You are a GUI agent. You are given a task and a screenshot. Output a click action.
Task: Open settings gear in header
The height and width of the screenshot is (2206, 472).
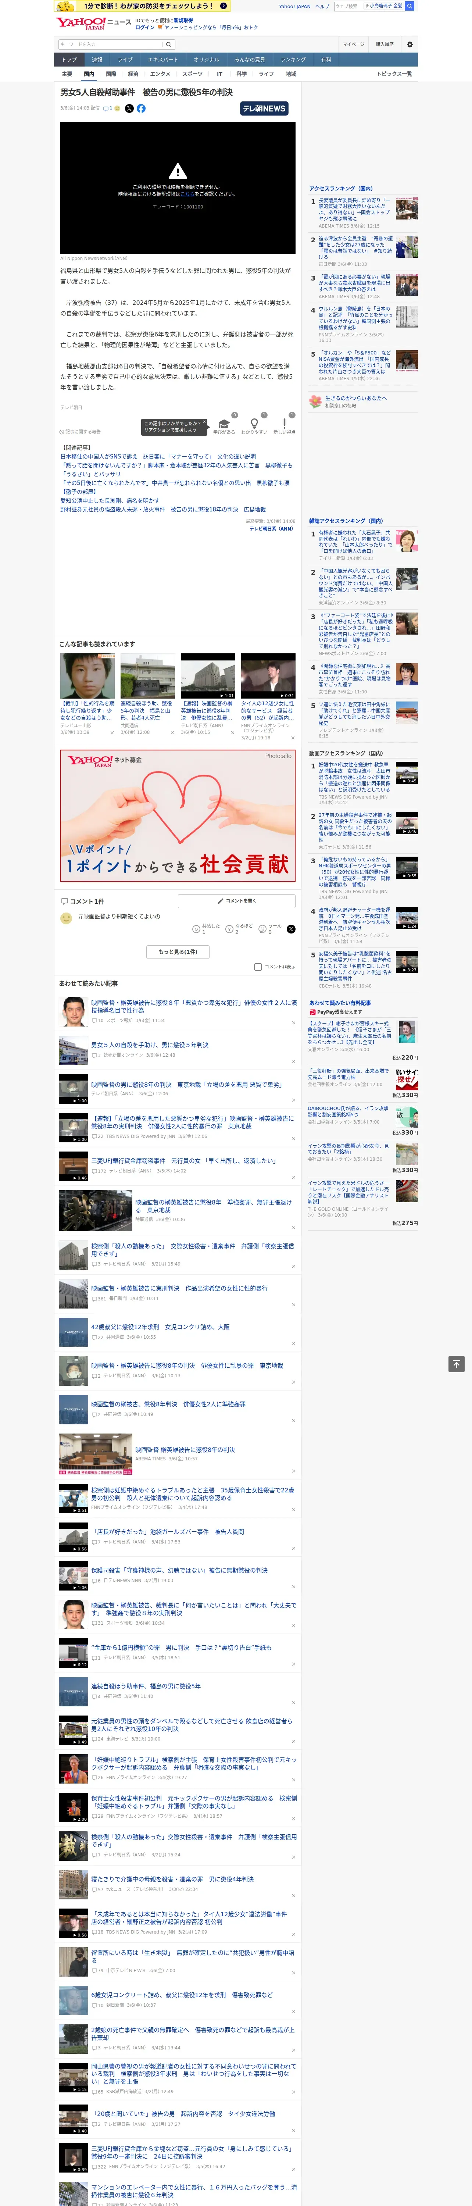coord(410,44)
